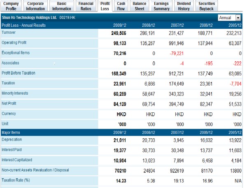Image resolution: width=247 pixels, height=188 pixels.
Task: View the Earnings Summary tab
Action: tap(161, 6)
